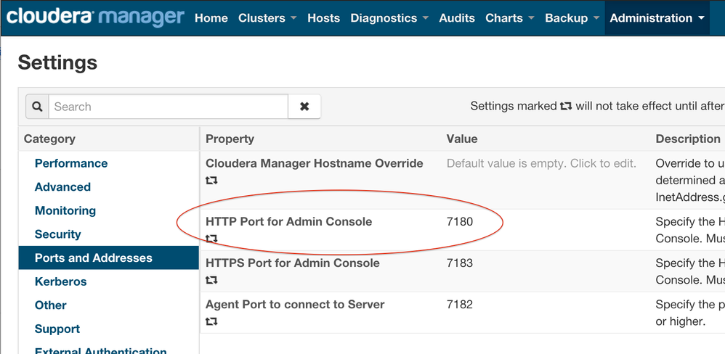Click restart-required icon under HTTP Port for Admin Console
The height and width of the screenshot is (354, 725).
click(x=211, y=239)
